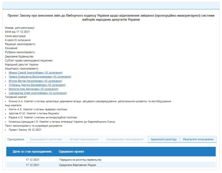This screenshot has width=222, height=173.
Task: Switch to Альтернативні законопроекти tab
Action: point(125,139)
